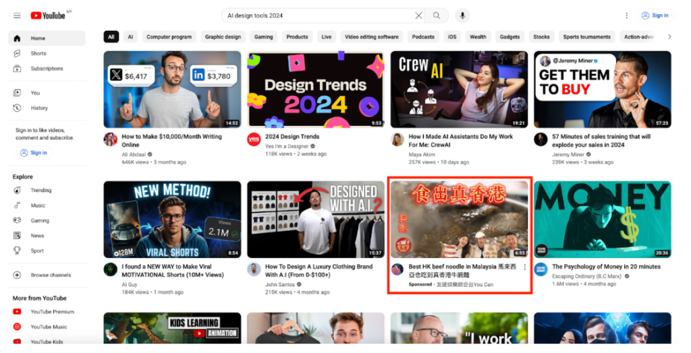Select the Graphic design chip
The height and width of the screenshot is (353, 691).
223,37
